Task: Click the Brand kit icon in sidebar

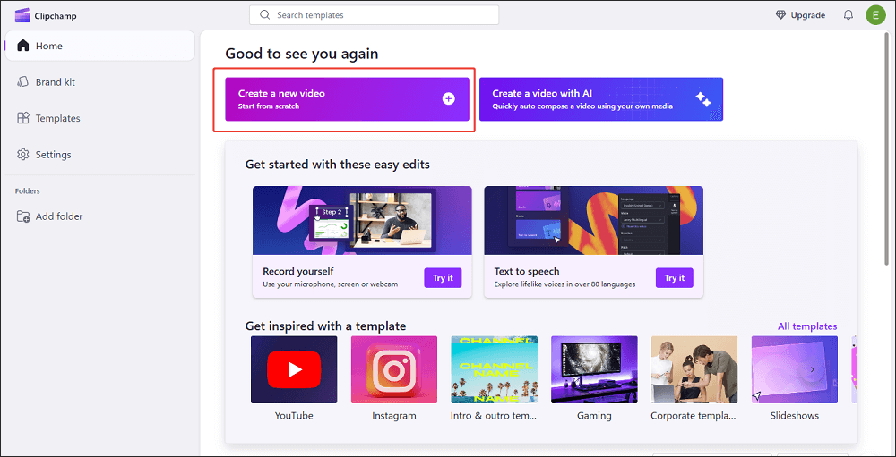Action: (x=23, y=82)
